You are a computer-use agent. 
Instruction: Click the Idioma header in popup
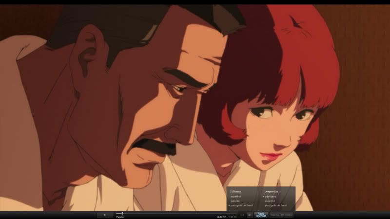pyautogui.click(x=235, y=191)
